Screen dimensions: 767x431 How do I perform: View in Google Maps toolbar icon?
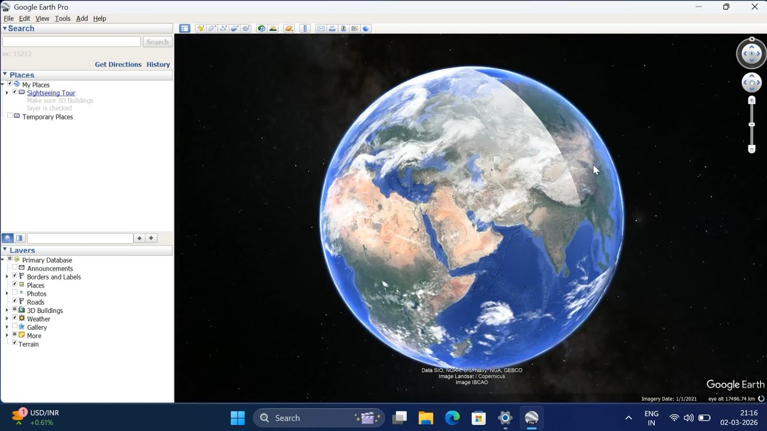click(x=355, y=28)
